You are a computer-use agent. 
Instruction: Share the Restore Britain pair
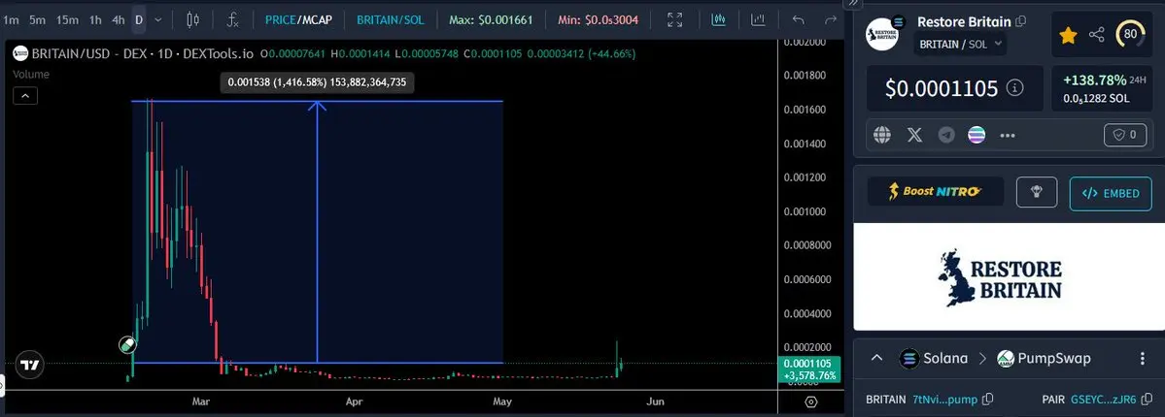(x=1097, y=35)
